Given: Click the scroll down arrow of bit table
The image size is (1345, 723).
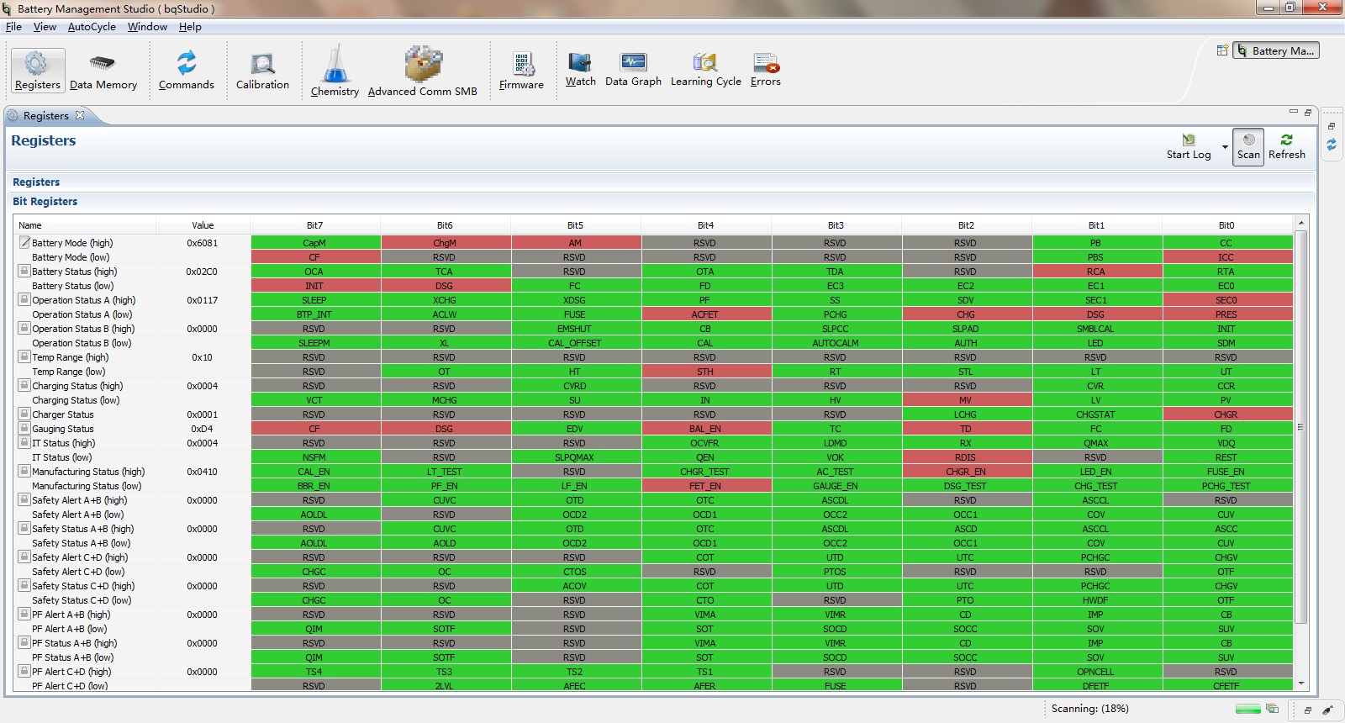Looking at the screenshot, I should pos(1301,684).
